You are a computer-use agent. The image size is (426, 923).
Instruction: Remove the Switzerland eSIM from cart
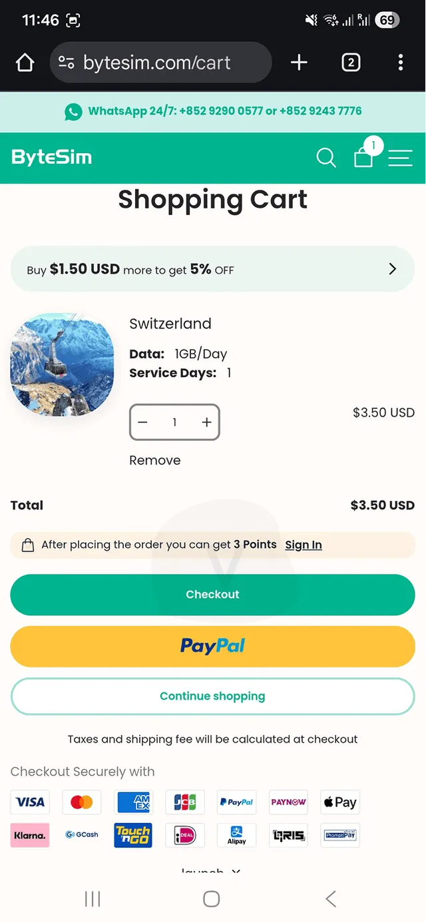point(154,460)
